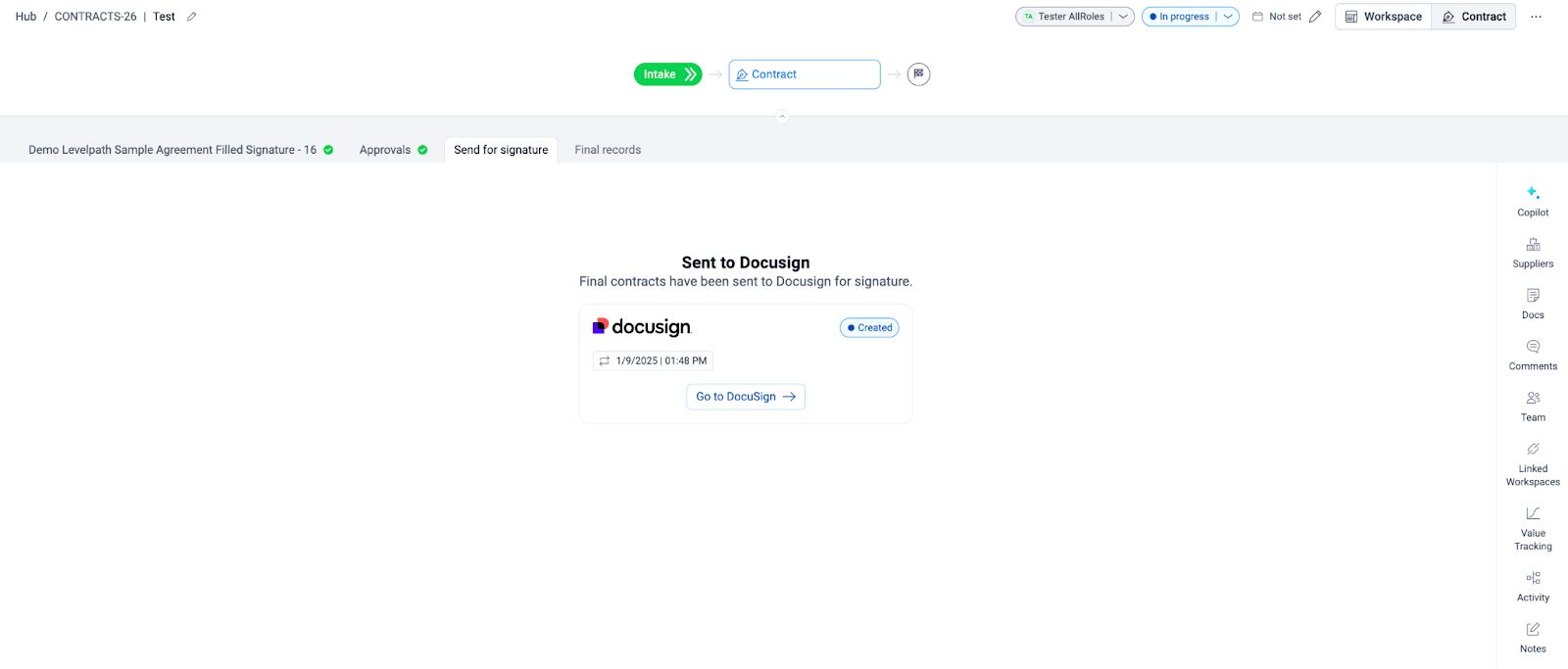The image size is (1568, 669).
Task: Select the Approvals tab
Action: [393, 150]
